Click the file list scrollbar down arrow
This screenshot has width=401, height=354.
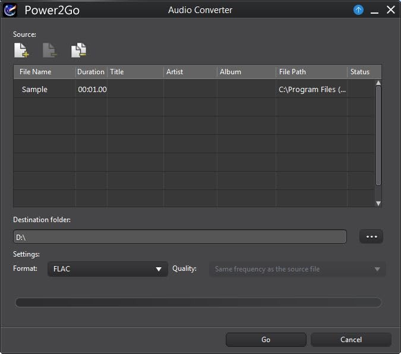pos(378,203)
